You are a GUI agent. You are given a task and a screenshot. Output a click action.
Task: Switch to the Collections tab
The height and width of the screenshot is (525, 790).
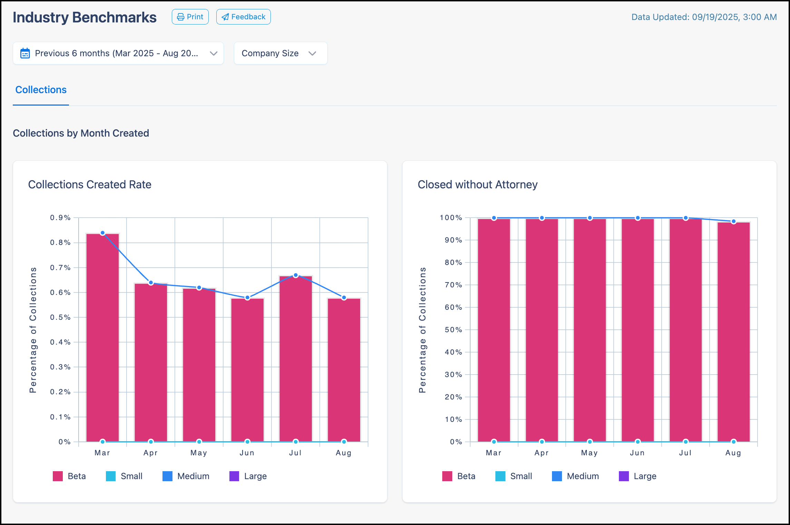[40, 90]
